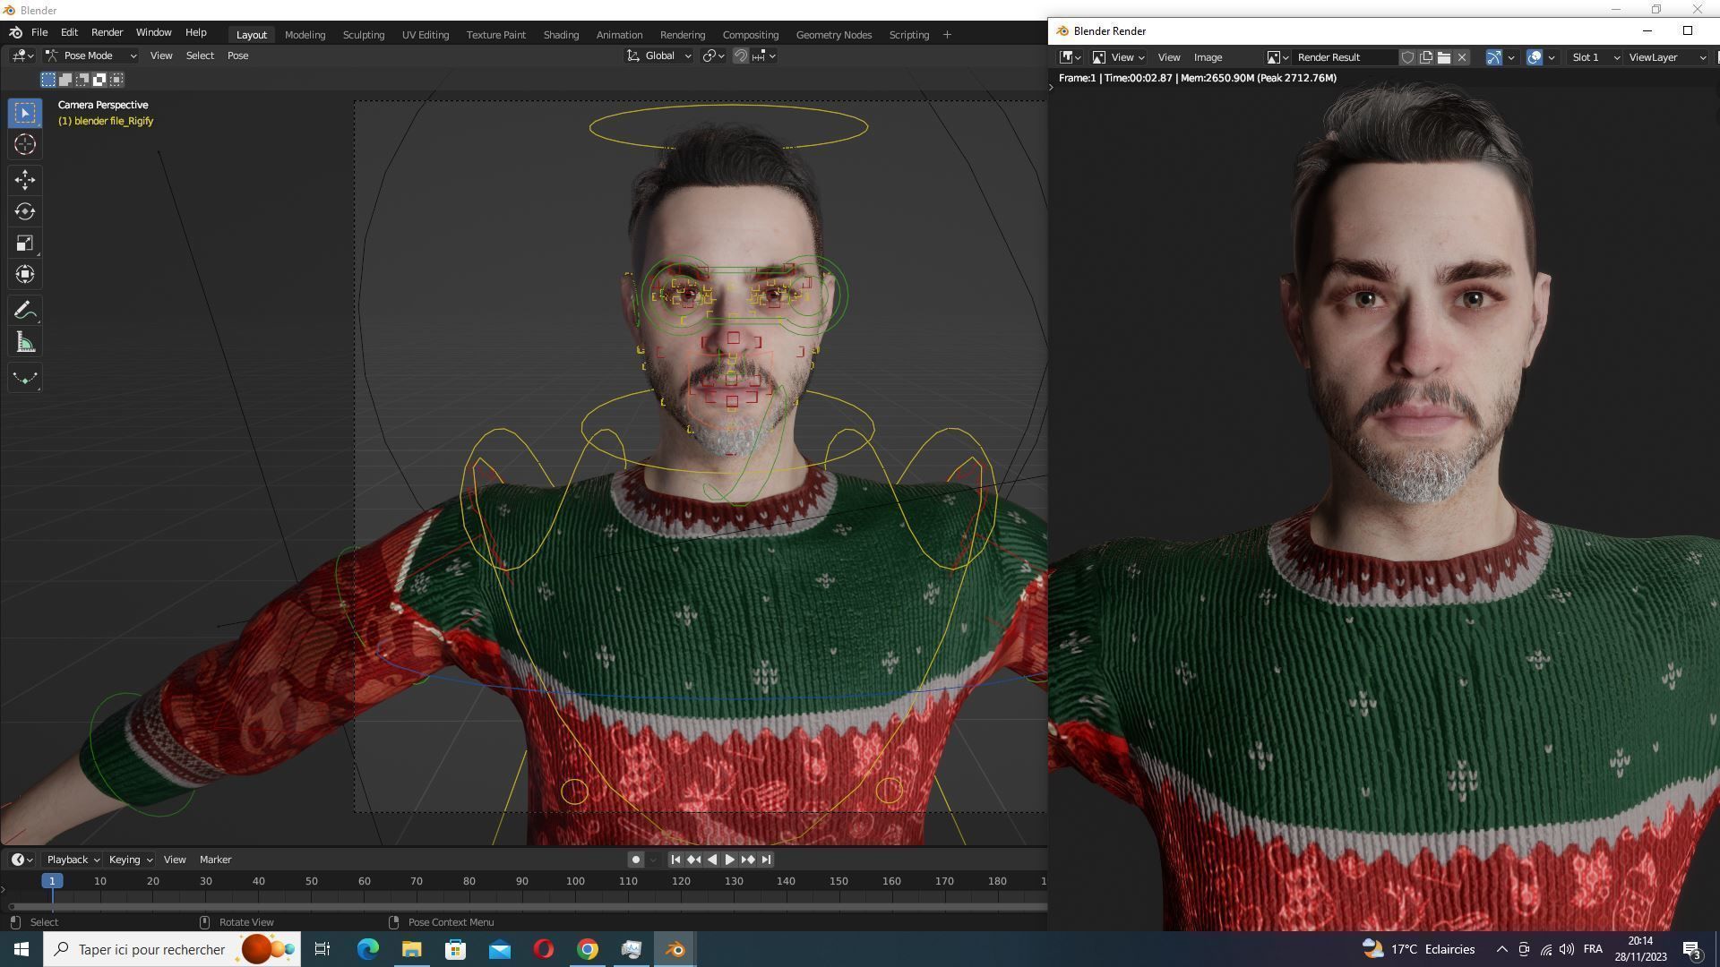The width and height of the screenshot is (1720, 967).
Task: Open the 3D viewport editor type dropdown
Action: pyautogui.click(x=22, y=56)
